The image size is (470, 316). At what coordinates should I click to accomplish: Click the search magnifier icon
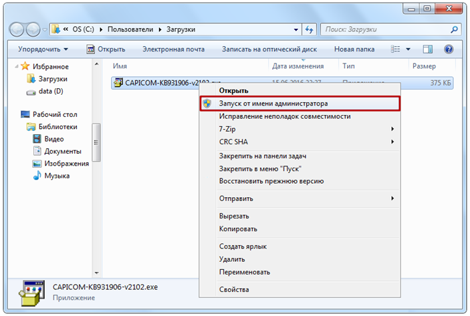coord(454,29)
